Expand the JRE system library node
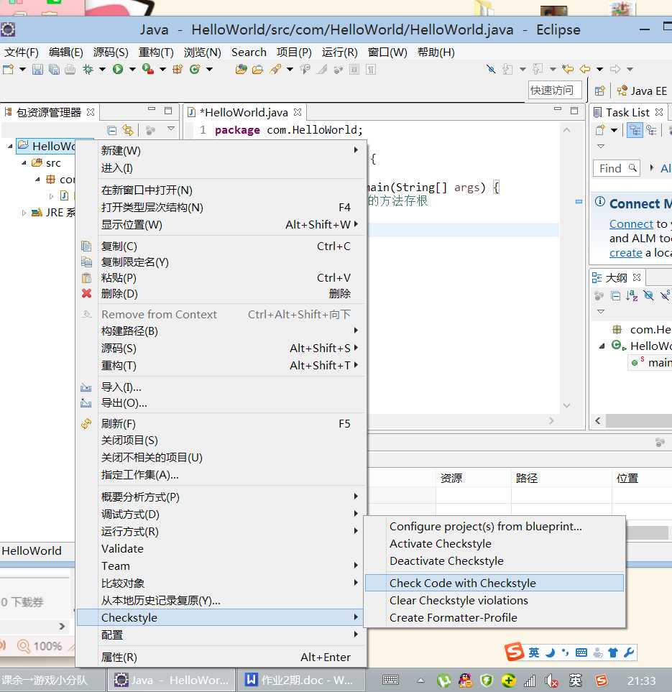Viewport: 672px width, 692px height. [x=24, y=213]
